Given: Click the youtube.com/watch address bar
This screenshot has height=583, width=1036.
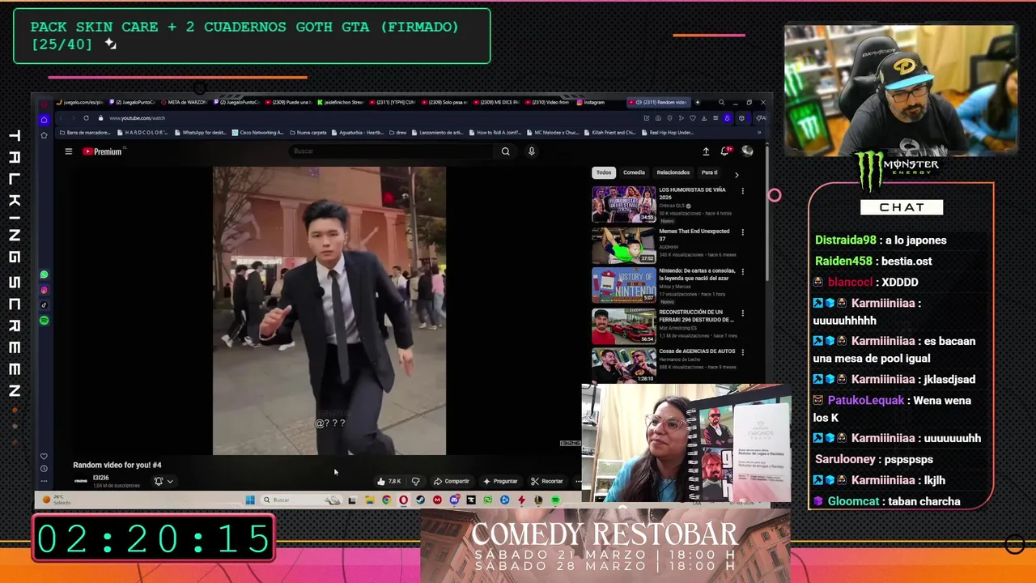Looking at the screenshot, I should (x=137, y=118).
